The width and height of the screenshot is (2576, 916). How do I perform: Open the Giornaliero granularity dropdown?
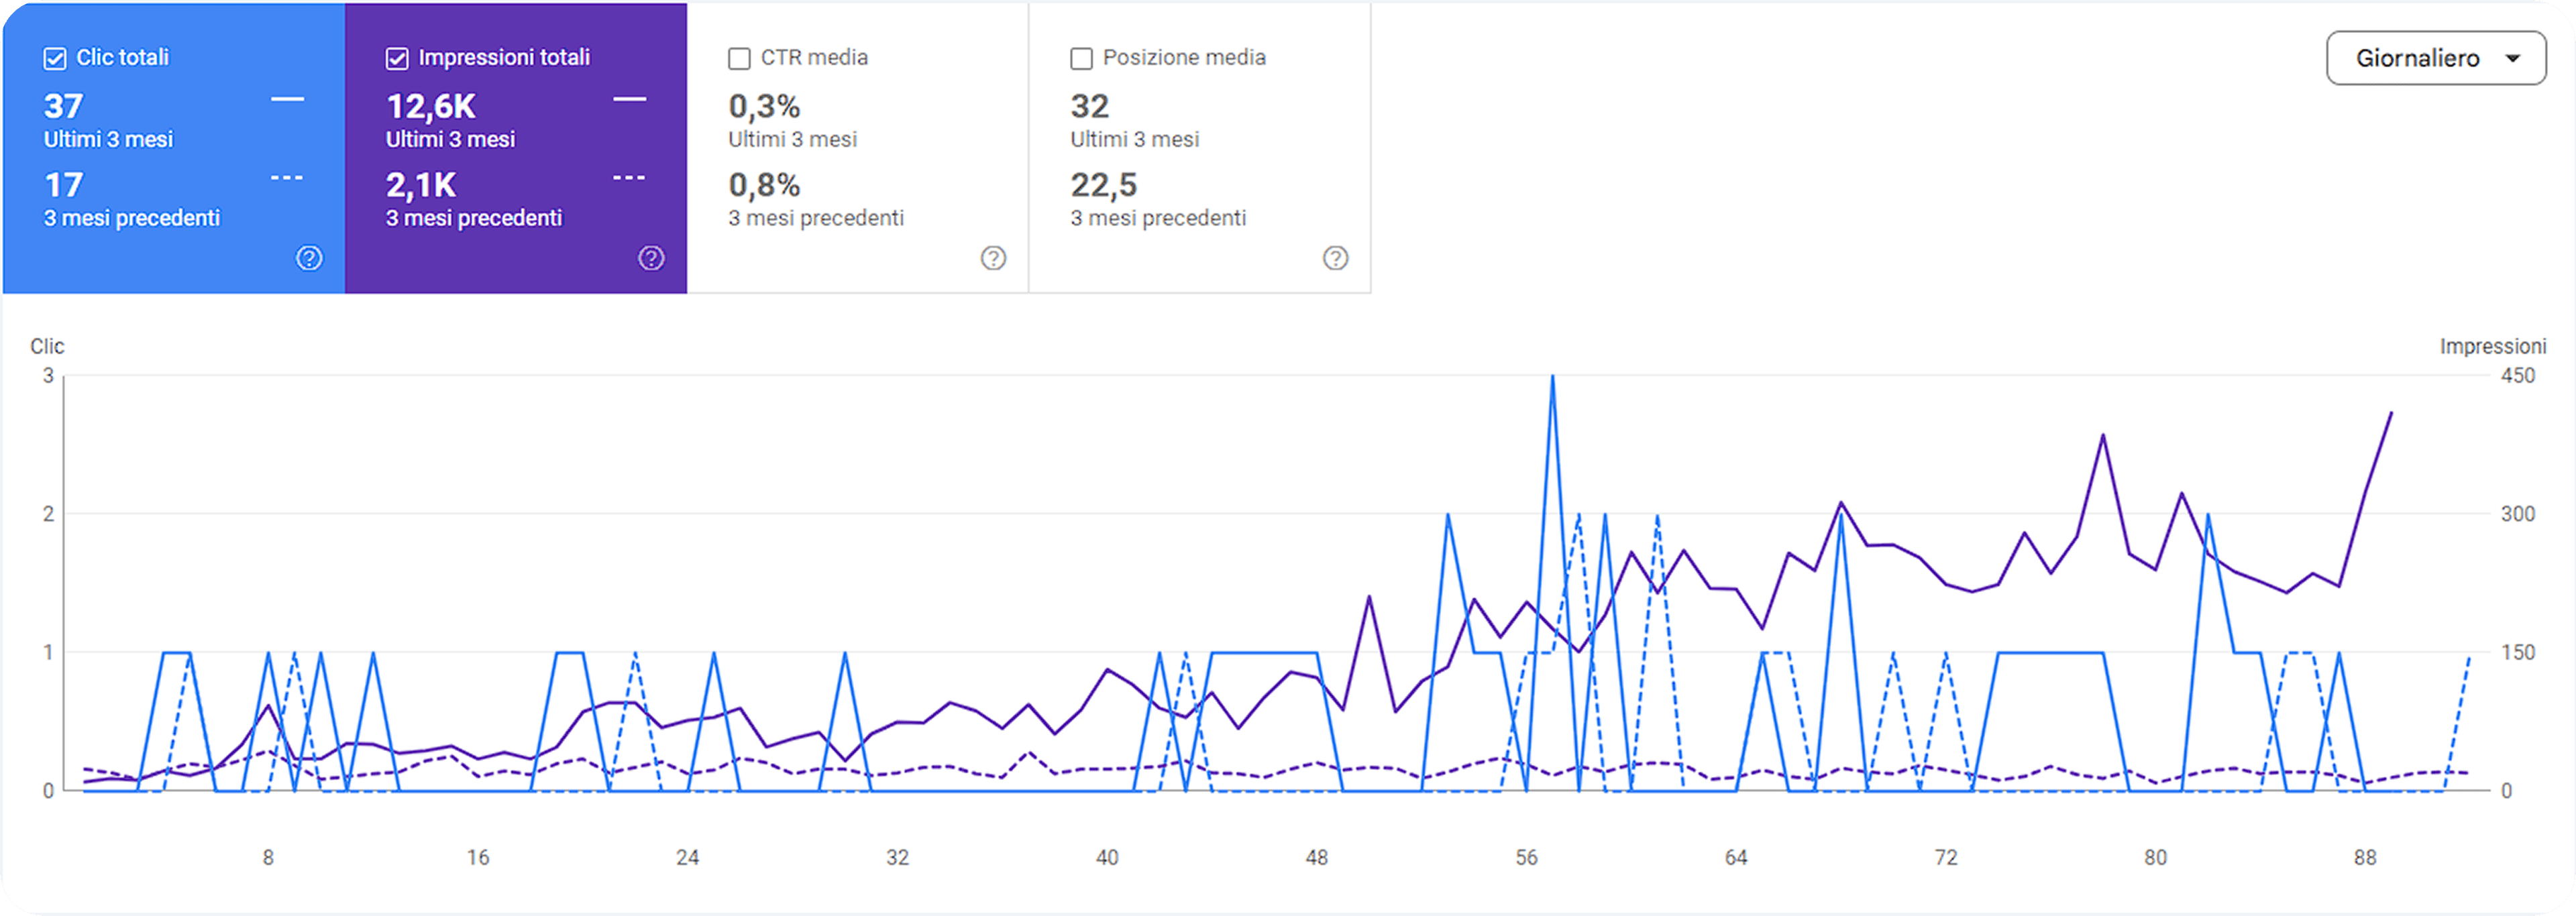click(x=2436, y=58)
